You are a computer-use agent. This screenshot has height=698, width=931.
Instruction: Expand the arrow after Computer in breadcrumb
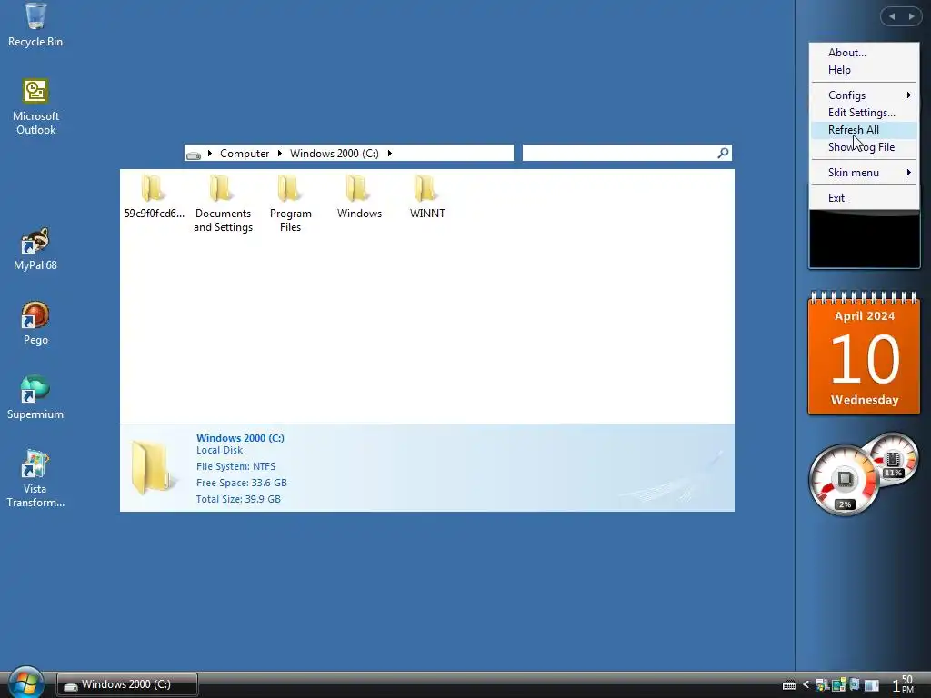coord(279,153)
